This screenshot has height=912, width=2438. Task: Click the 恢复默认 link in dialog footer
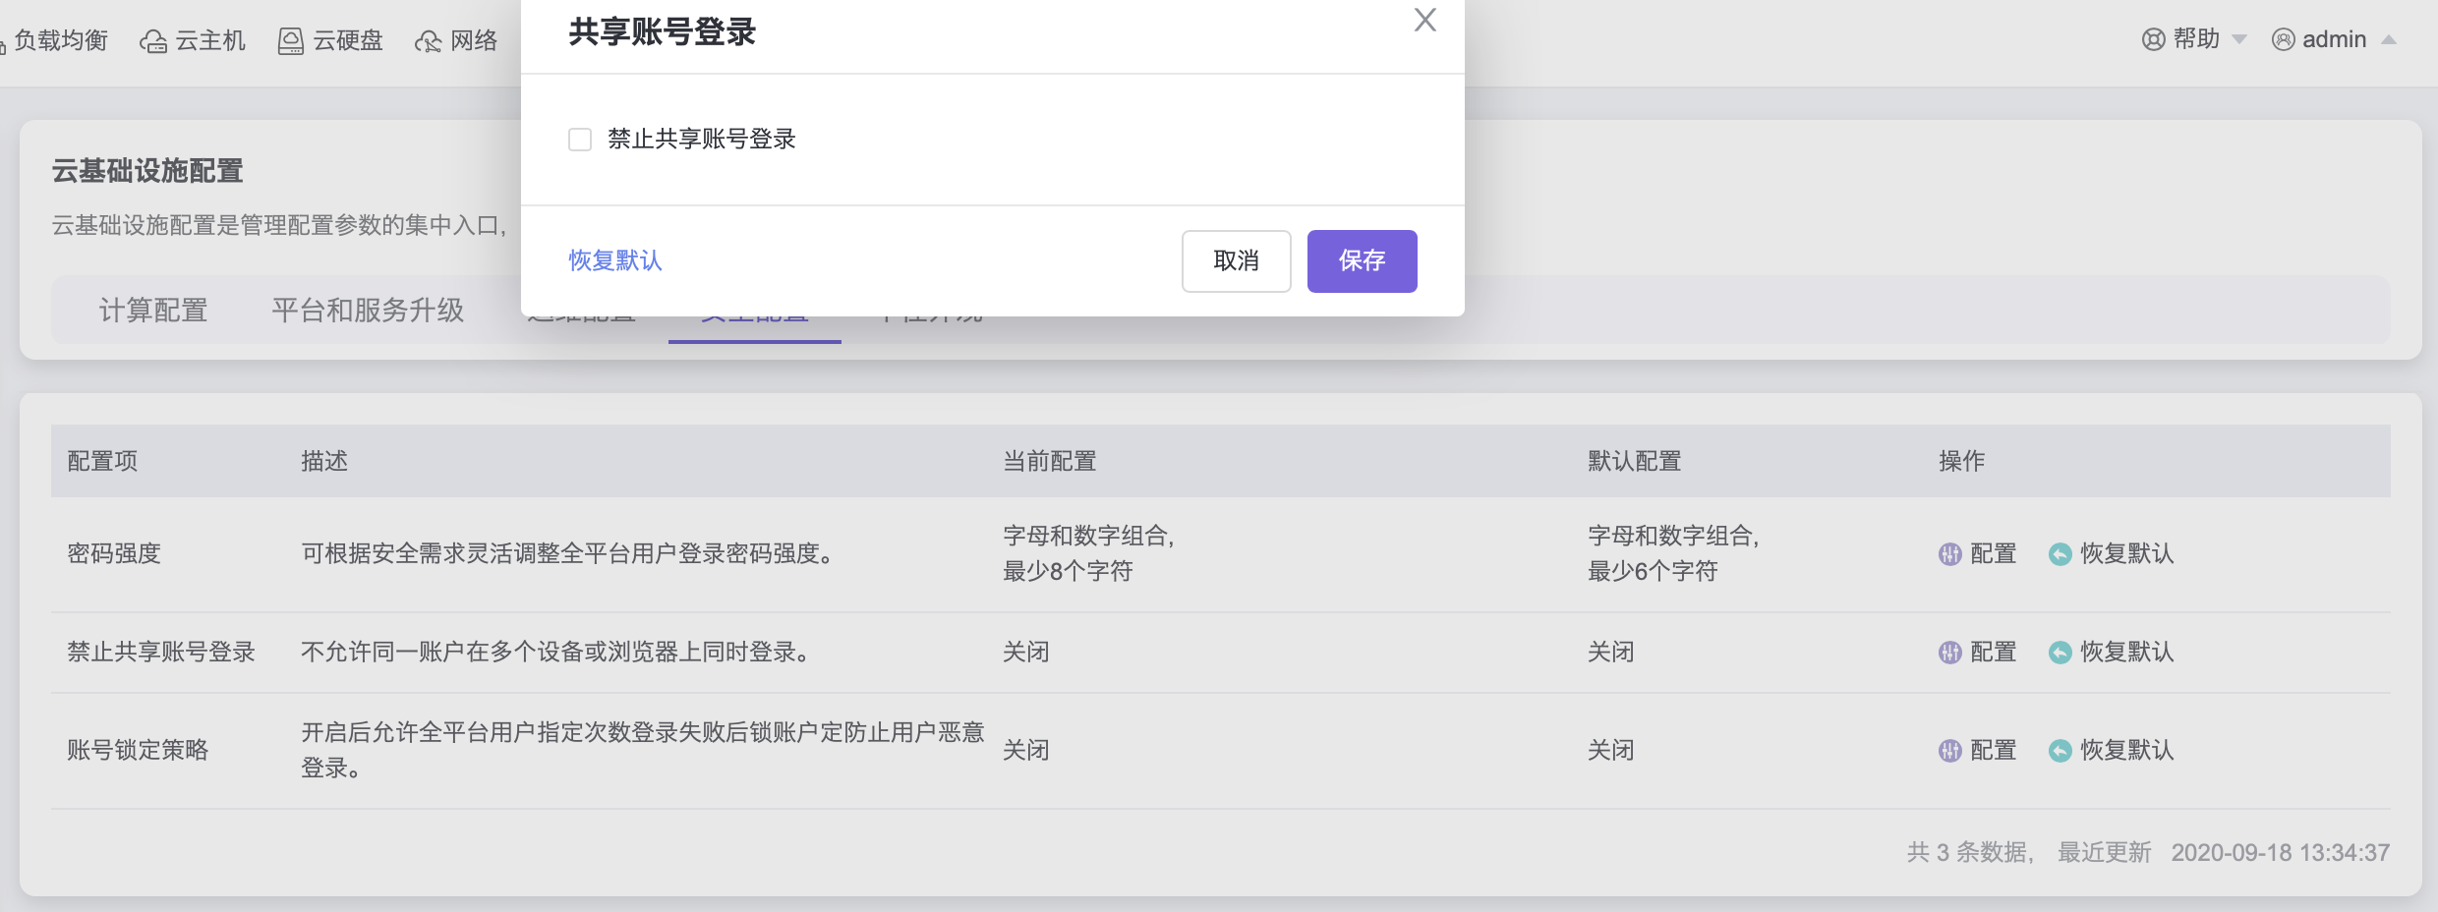coord(615,260)
